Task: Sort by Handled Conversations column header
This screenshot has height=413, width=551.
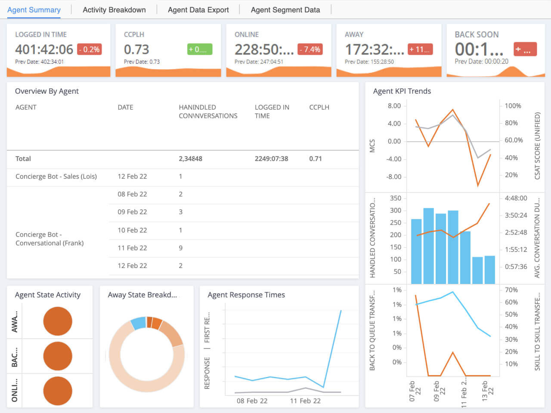Action: coord(208,111)
